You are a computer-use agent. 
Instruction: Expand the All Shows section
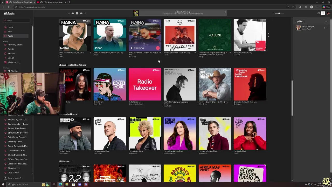(65, 161)
